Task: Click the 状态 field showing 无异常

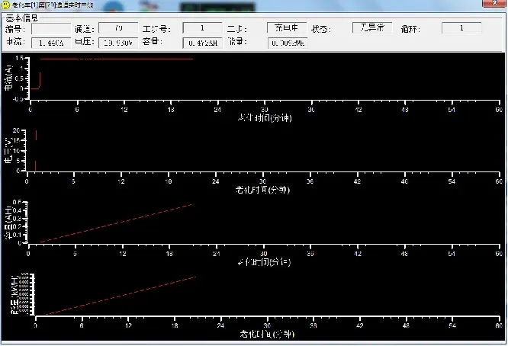Action: pyautogui.click(x=371, y=28)
